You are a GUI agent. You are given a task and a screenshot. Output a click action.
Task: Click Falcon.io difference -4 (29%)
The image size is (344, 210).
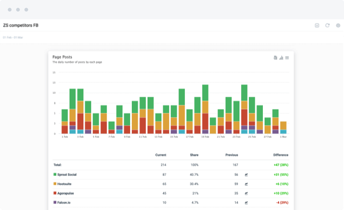point(282,203)
